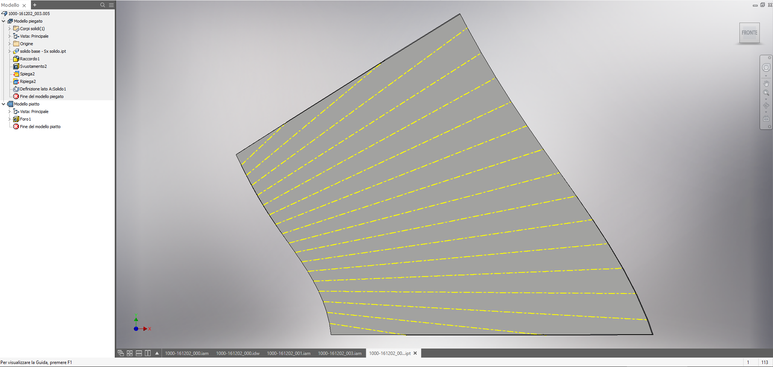The width and height of the screenshot is (773, 367).
Task: Switch to the 1000-161202_001.iam tab
Action: pyautogui.click(x=288, y=353)
